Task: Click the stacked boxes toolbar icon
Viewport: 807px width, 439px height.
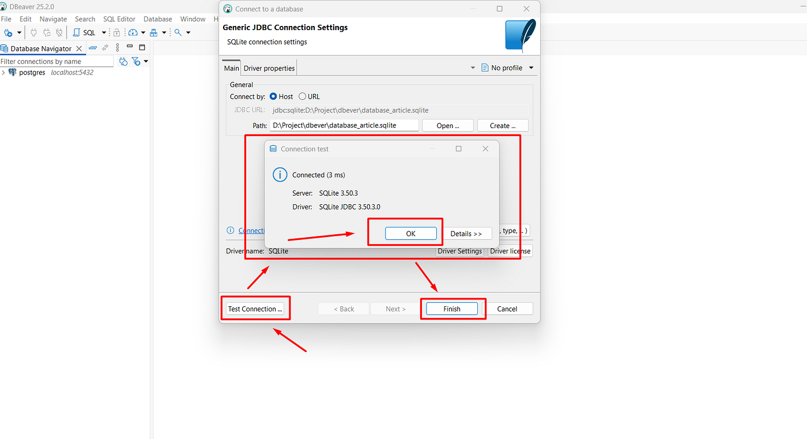Action: [154, 33]
